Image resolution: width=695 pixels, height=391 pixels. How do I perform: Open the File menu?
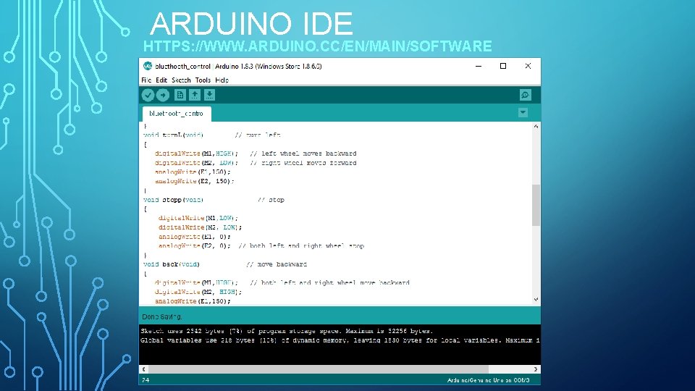coord(146,80)
